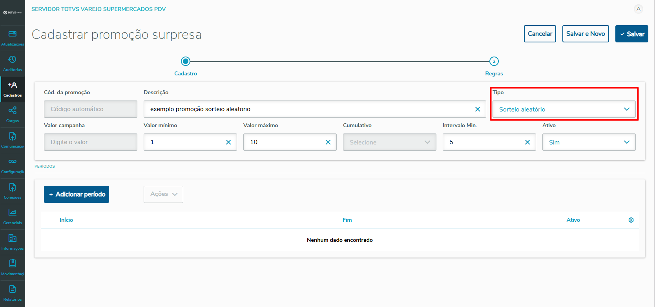Click the Salvar button
Image resolution: width=655 pixels, height=307 pixels.
coord(631,34)
